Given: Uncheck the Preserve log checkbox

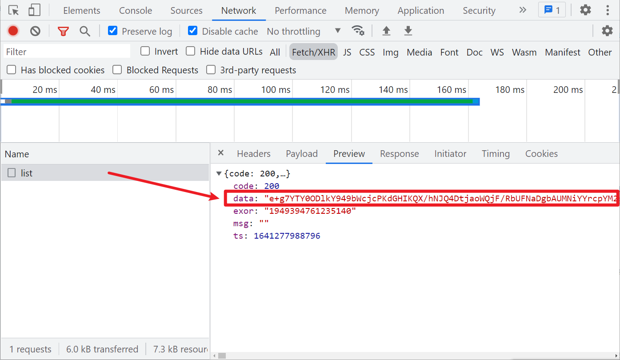Looking at the screenshot, I should [113, 31].
